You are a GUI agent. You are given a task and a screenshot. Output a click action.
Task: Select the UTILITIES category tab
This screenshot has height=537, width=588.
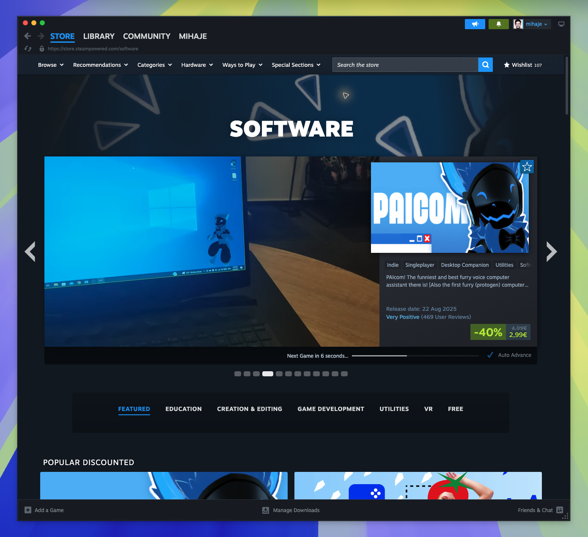tap(394, 409)
